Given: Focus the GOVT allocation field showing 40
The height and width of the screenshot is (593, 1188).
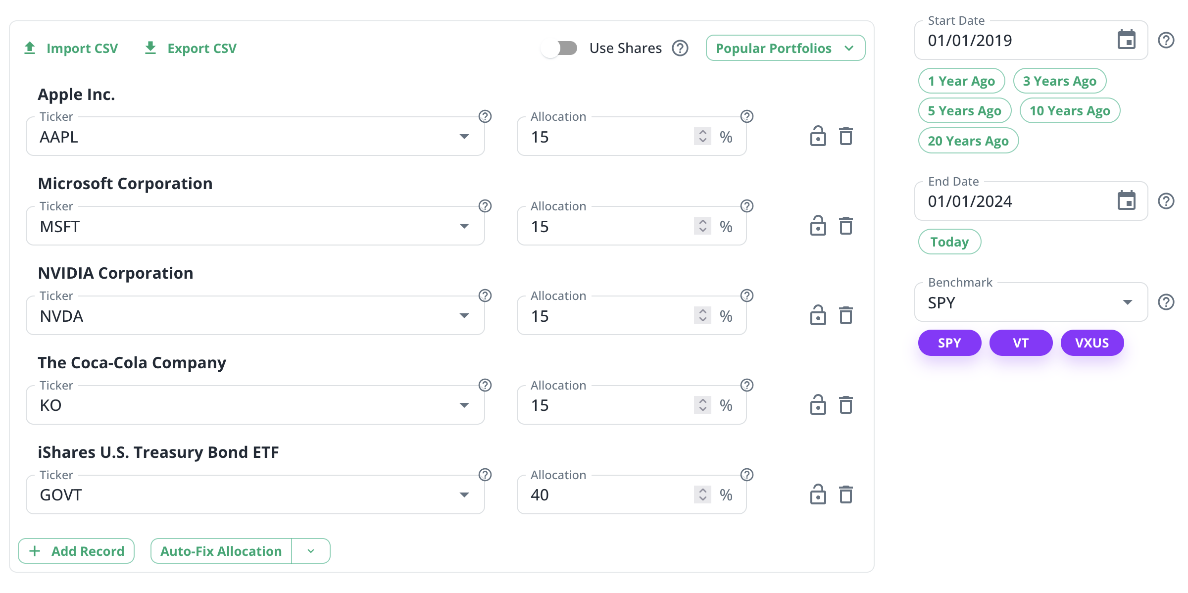Looking at the screenshot, I should click(x=632, y=494).
